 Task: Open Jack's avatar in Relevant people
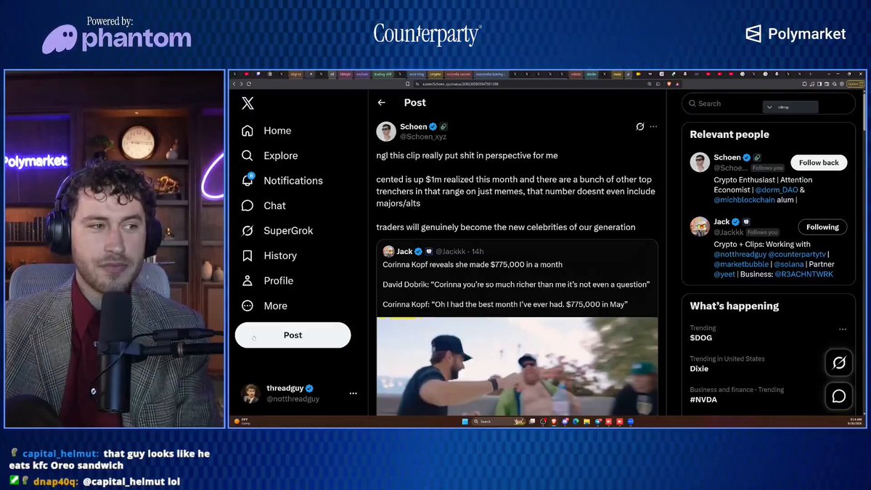[700, 226]
